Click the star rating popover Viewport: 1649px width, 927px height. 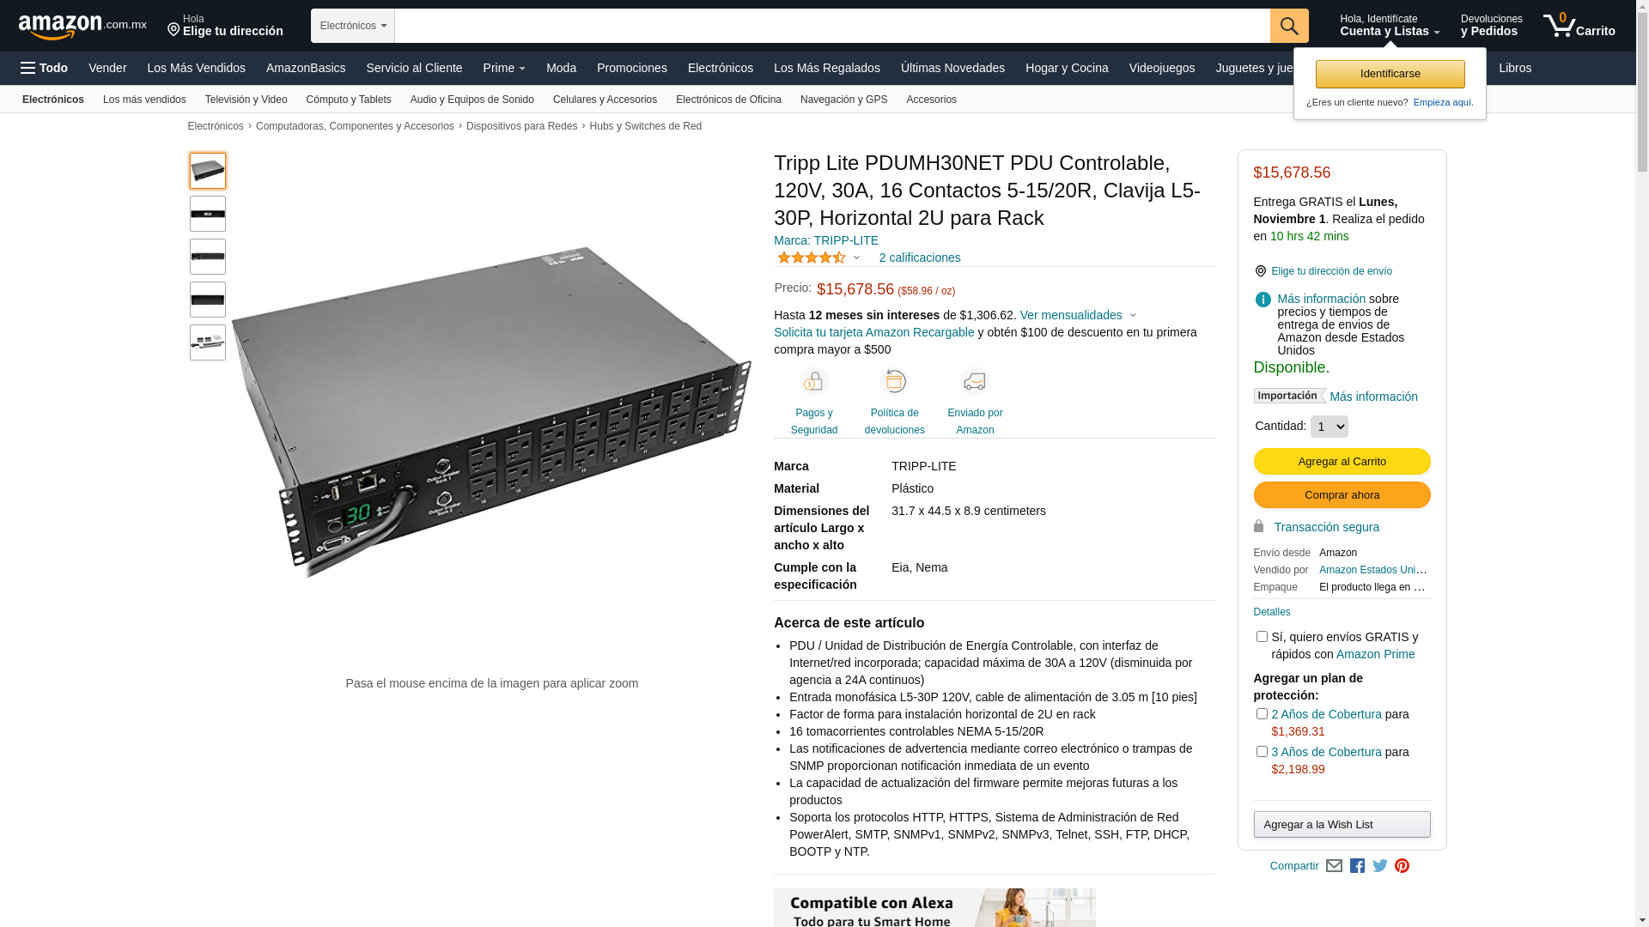[818, 257]
